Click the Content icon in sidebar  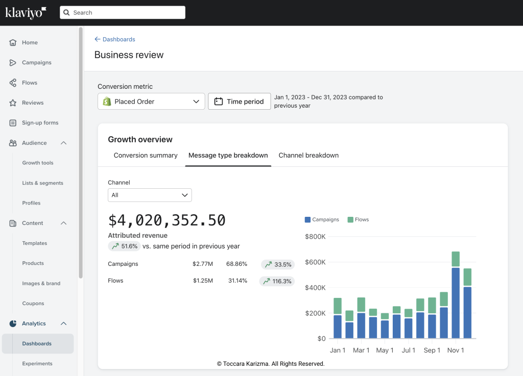[13, 223]
